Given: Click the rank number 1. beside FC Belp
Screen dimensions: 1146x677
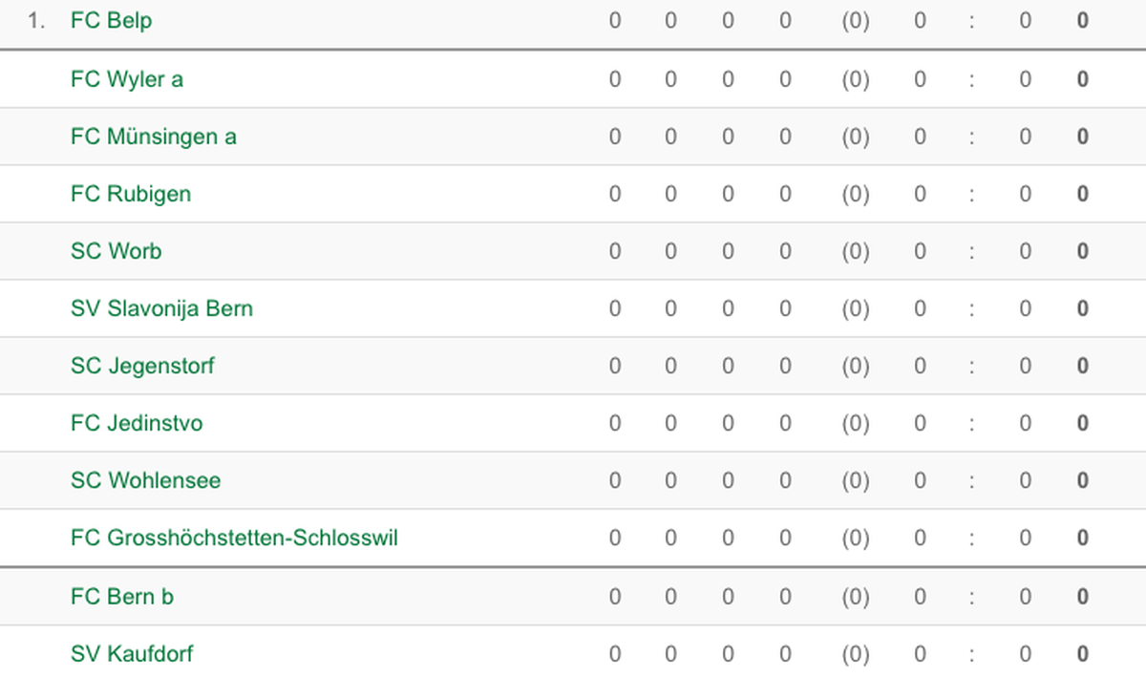Looking at the screenshot, I should point(36,20).
